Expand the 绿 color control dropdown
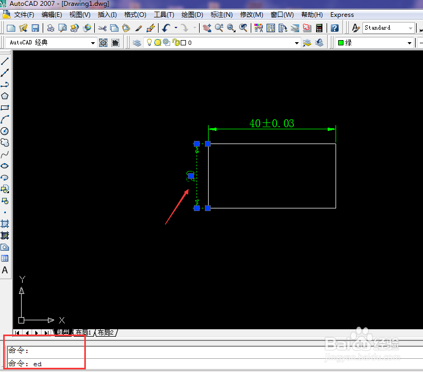The width and height of the screenshot is (423, 372). pos(409,43)
